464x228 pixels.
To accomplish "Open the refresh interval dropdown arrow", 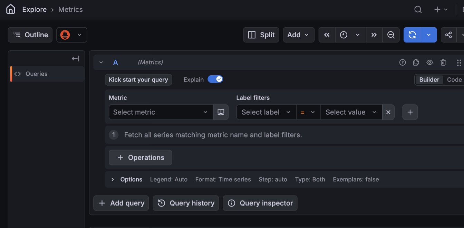I will 429,35.
